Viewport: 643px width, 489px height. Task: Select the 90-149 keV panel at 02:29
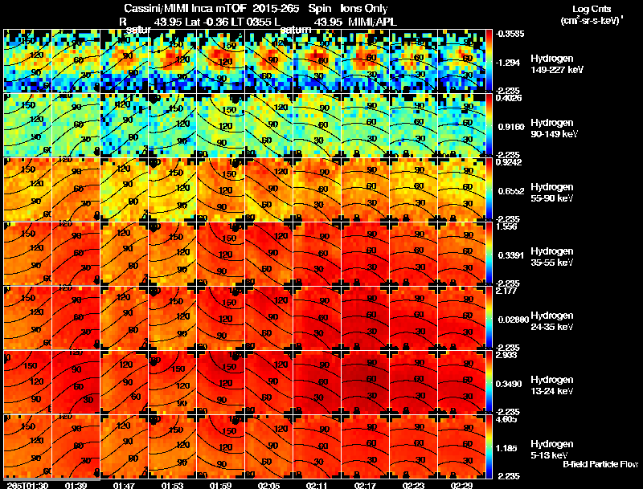click(x=461, y=125)
